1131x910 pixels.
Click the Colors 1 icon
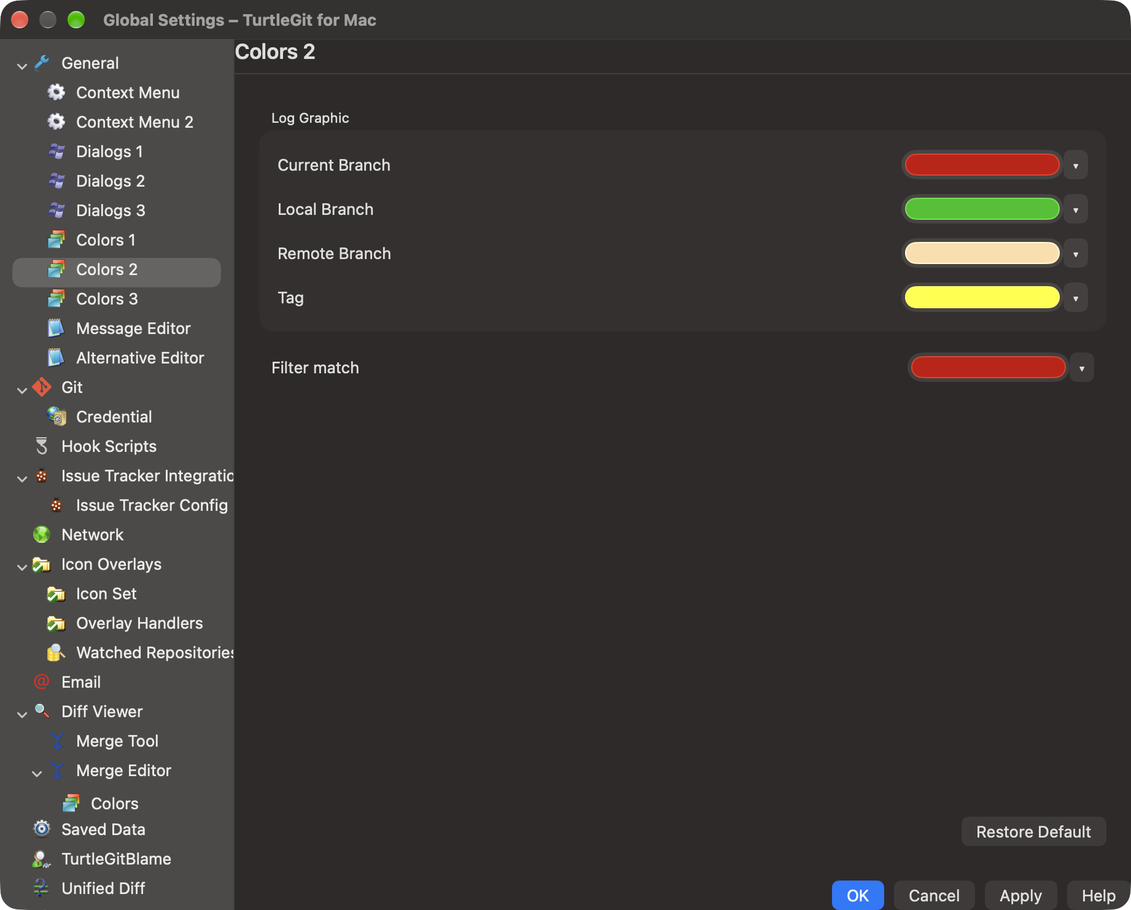click(56, 239)
